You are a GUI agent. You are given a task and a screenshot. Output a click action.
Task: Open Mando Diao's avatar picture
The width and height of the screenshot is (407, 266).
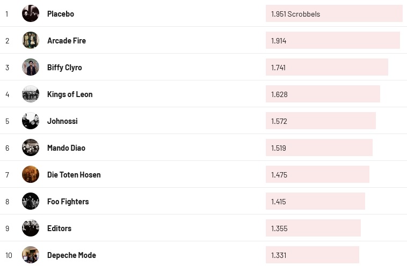(x=31, y=147)
